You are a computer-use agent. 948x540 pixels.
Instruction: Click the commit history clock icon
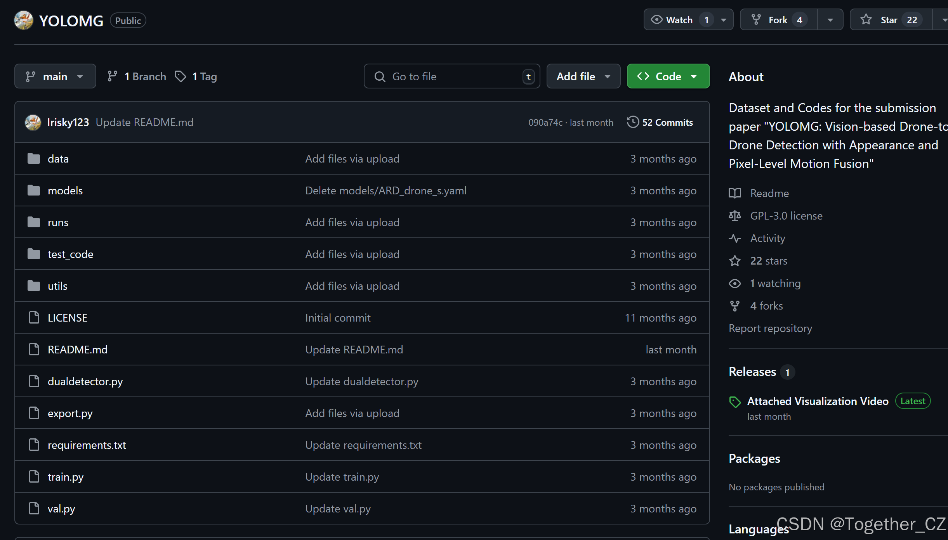(x=632, y=122)
